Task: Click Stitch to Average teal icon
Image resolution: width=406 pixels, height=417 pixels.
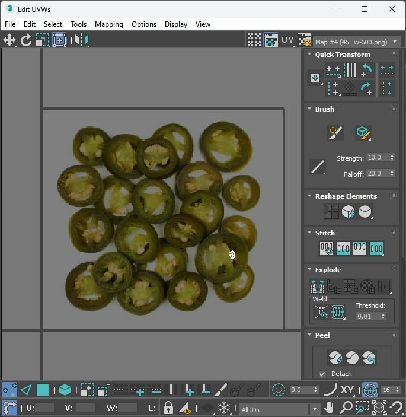Action: point(343,249)
